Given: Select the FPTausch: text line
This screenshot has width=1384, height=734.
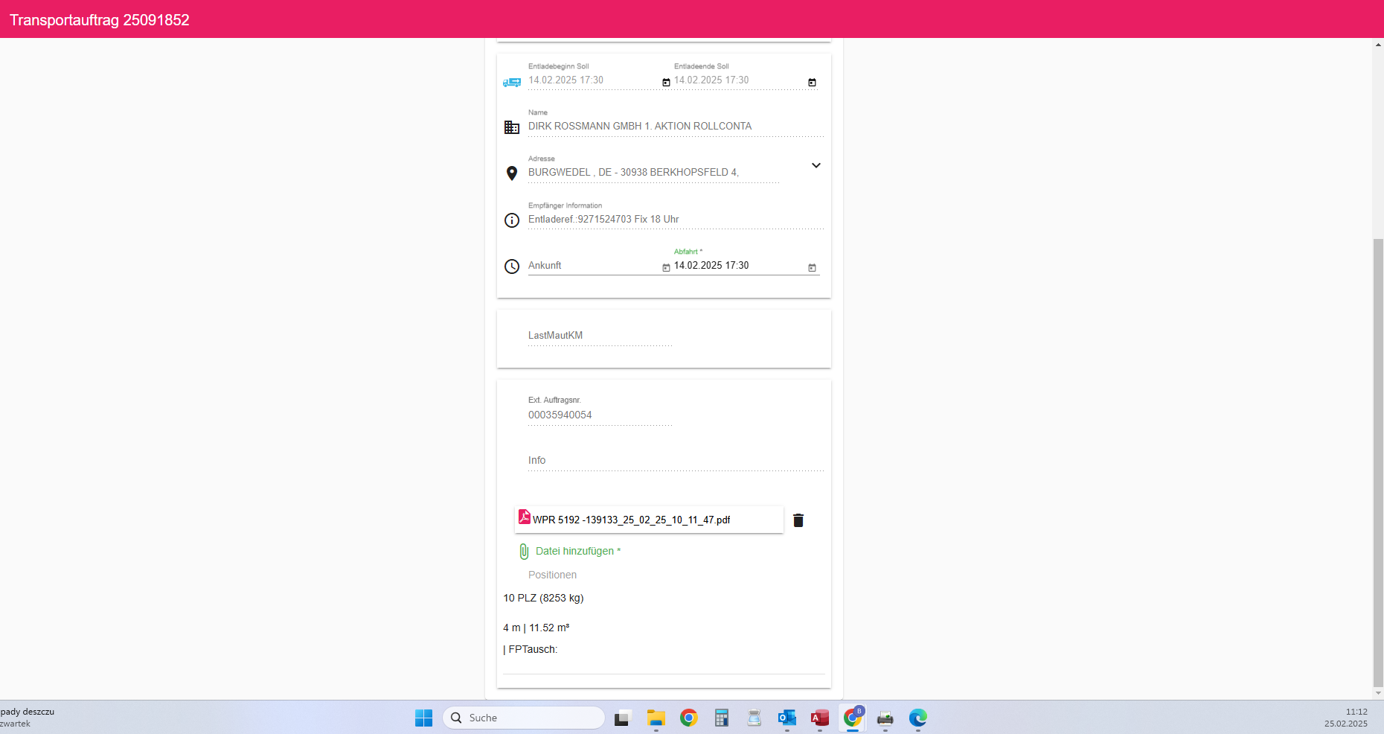Looking at the screenshot, I should point(531,649).
